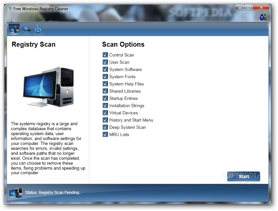The height and width of the screenshot is (211, 278).
Task: Uncheck Startup Entries
Action: coord(105,98)
